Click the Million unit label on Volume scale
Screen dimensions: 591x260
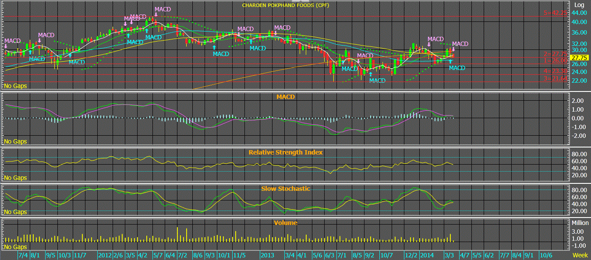580,223
